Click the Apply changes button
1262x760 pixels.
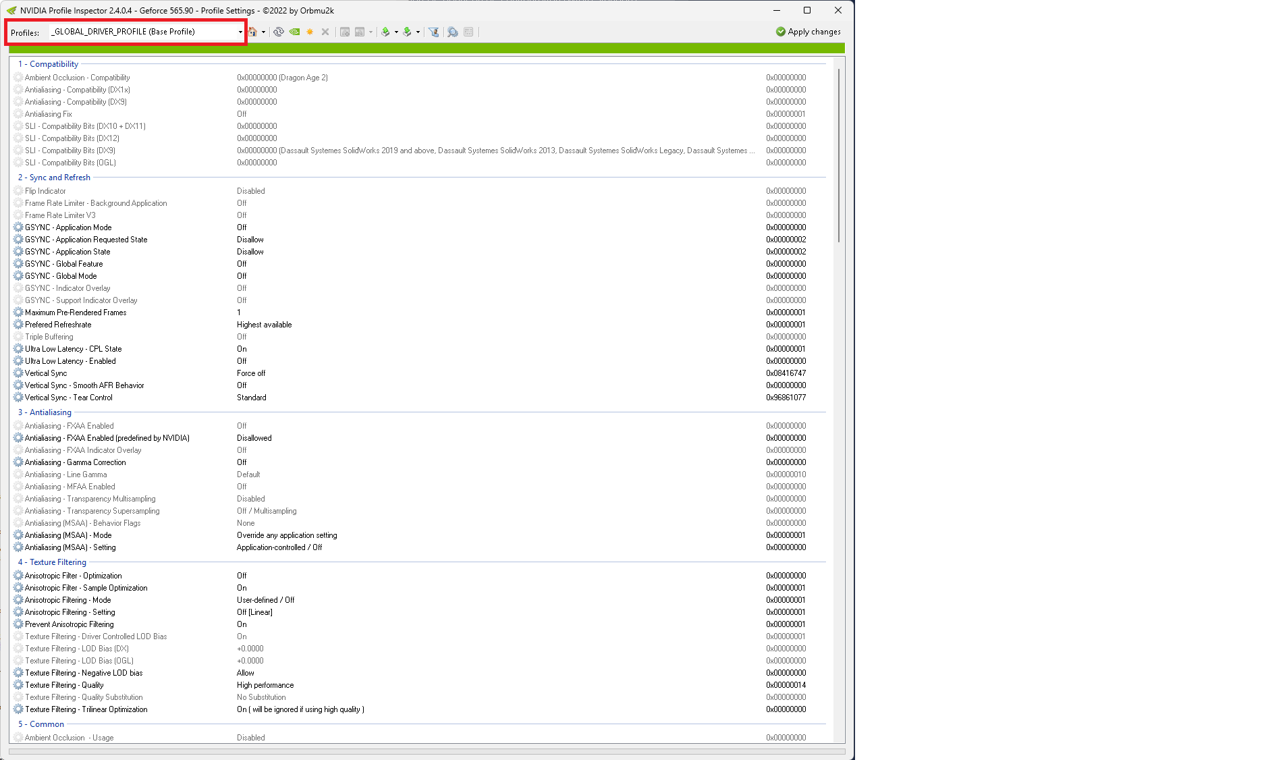pos(807,31)
